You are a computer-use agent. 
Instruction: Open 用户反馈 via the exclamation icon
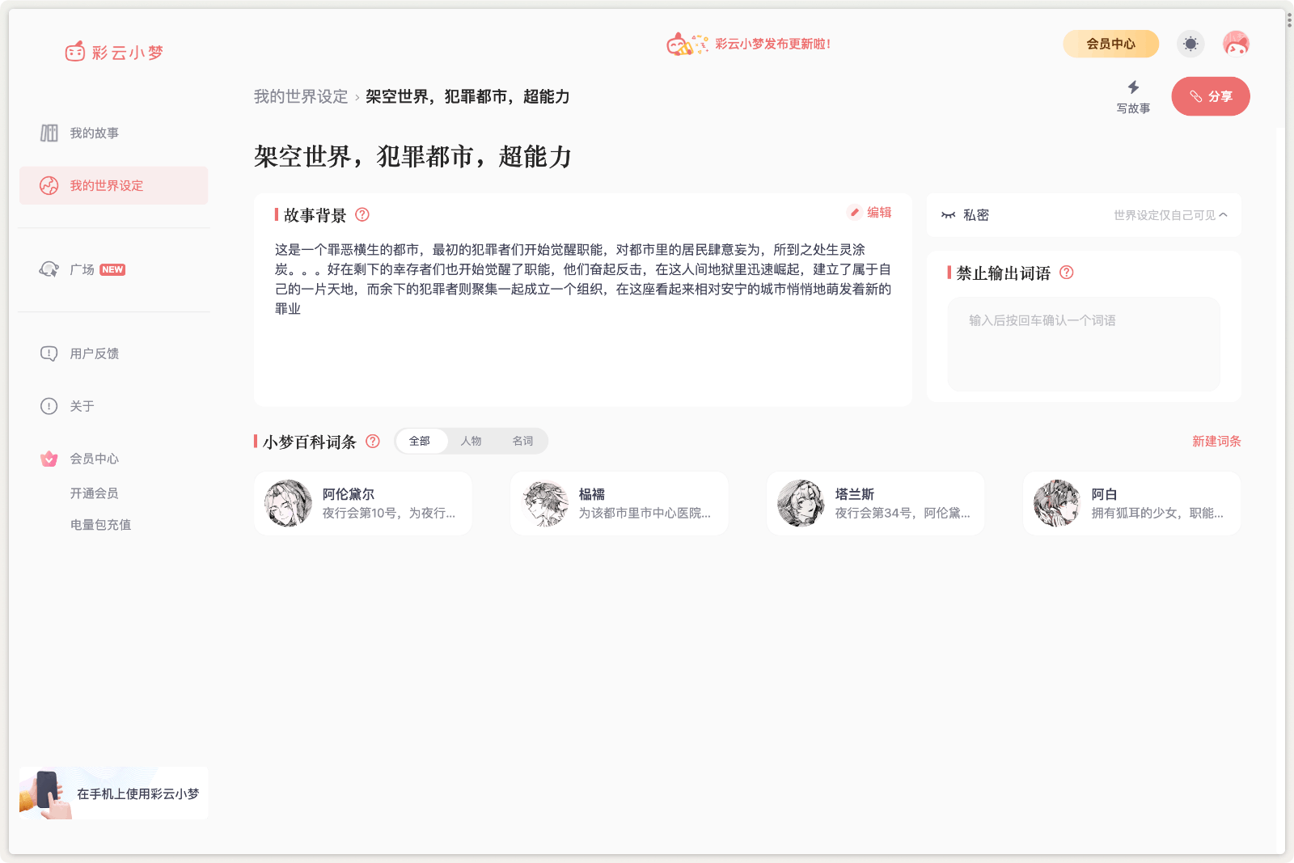point(47,353)
